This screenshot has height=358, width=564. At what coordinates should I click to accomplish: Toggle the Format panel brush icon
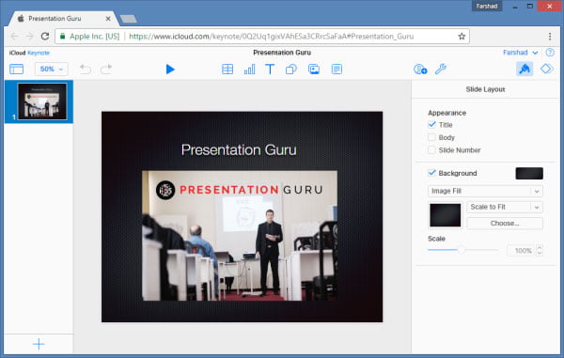point(525,69)
